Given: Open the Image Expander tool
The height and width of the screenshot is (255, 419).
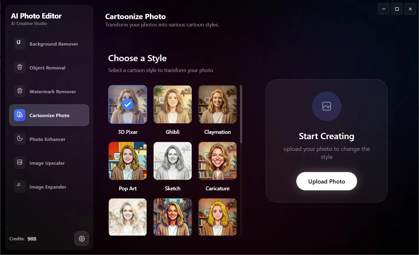Looking at the screenshot, I should click(49, 187).
